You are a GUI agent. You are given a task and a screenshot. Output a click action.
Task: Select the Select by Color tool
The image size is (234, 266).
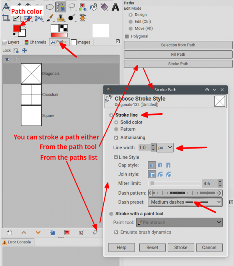click(x=83, y=7)
